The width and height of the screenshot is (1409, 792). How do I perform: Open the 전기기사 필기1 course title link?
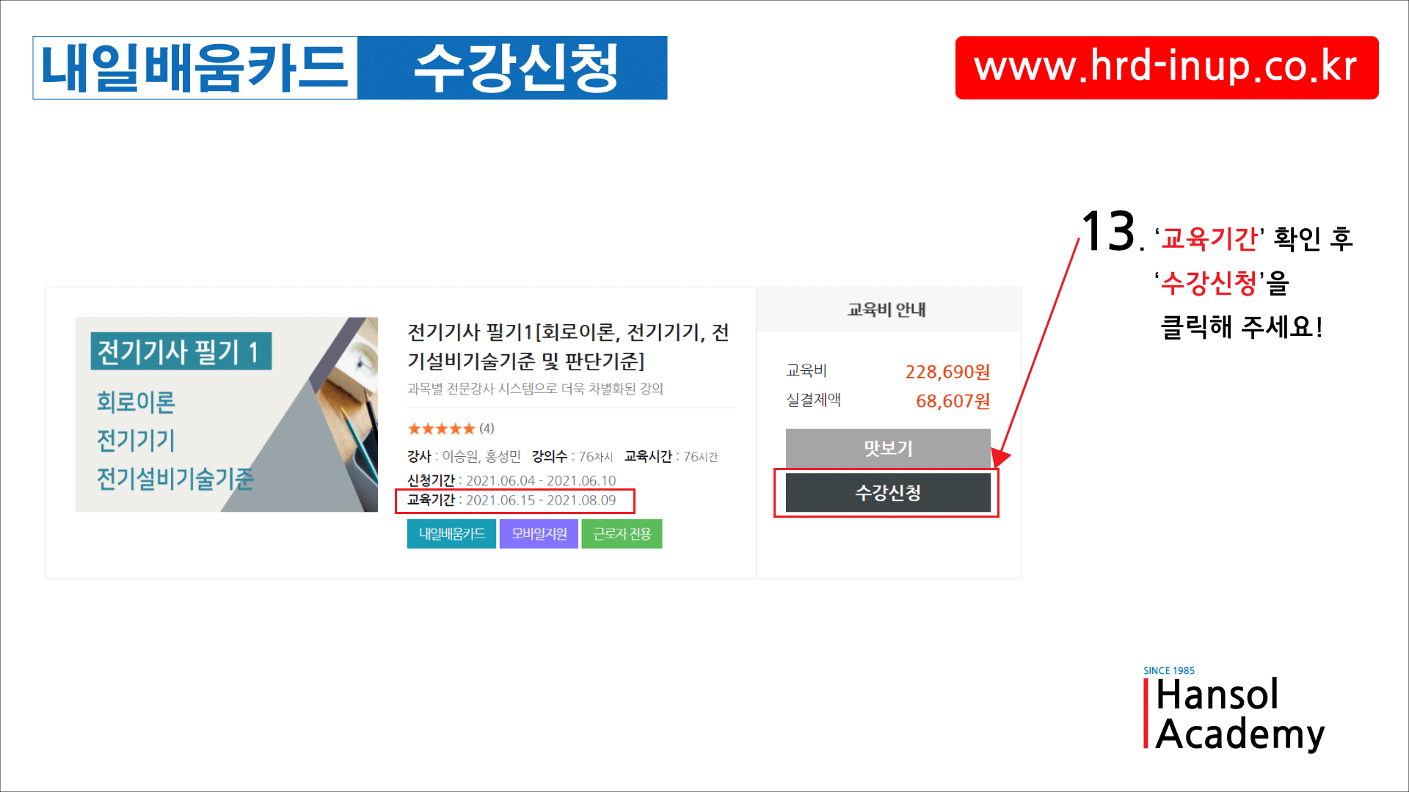pyautogui.click(x=568, y=347)
